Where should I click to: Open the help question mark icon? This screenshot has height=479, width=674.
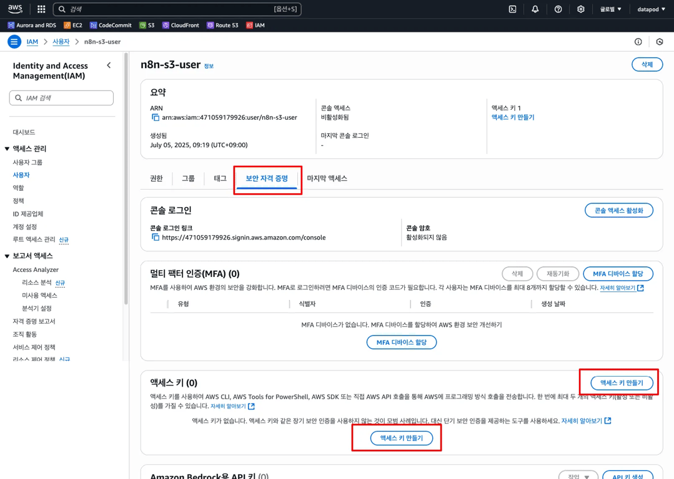558,9
